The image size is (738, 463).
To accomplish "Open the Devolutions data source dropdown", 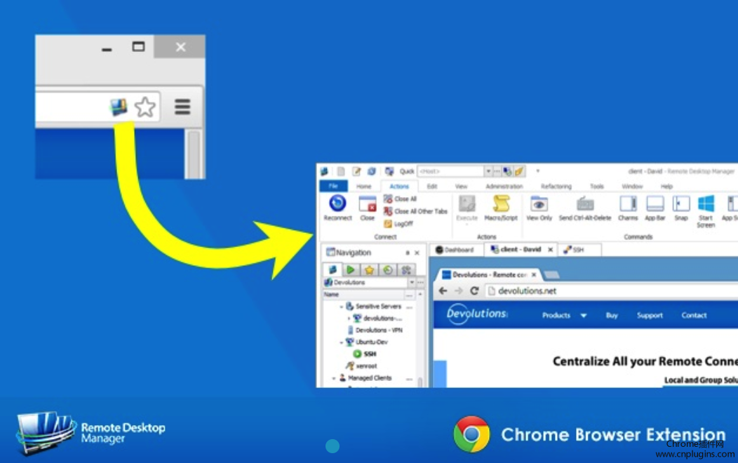I will (412, 282).
